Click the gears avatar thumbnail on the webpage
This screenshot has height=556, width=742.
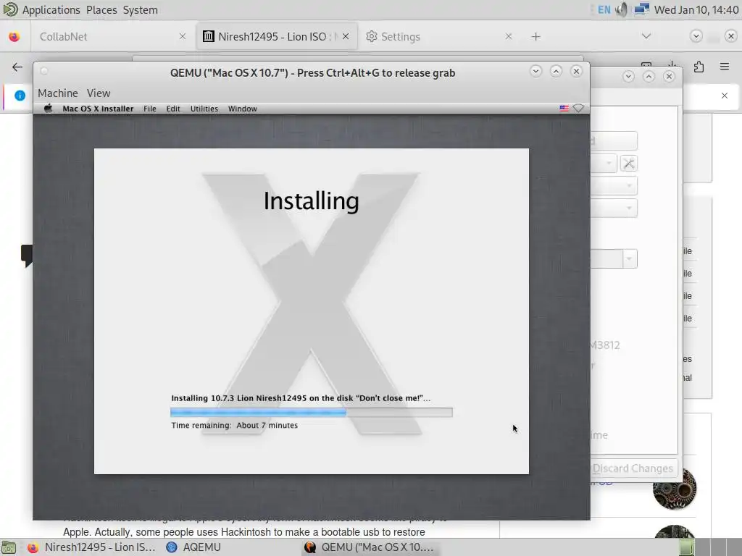(x=675, y=489)
